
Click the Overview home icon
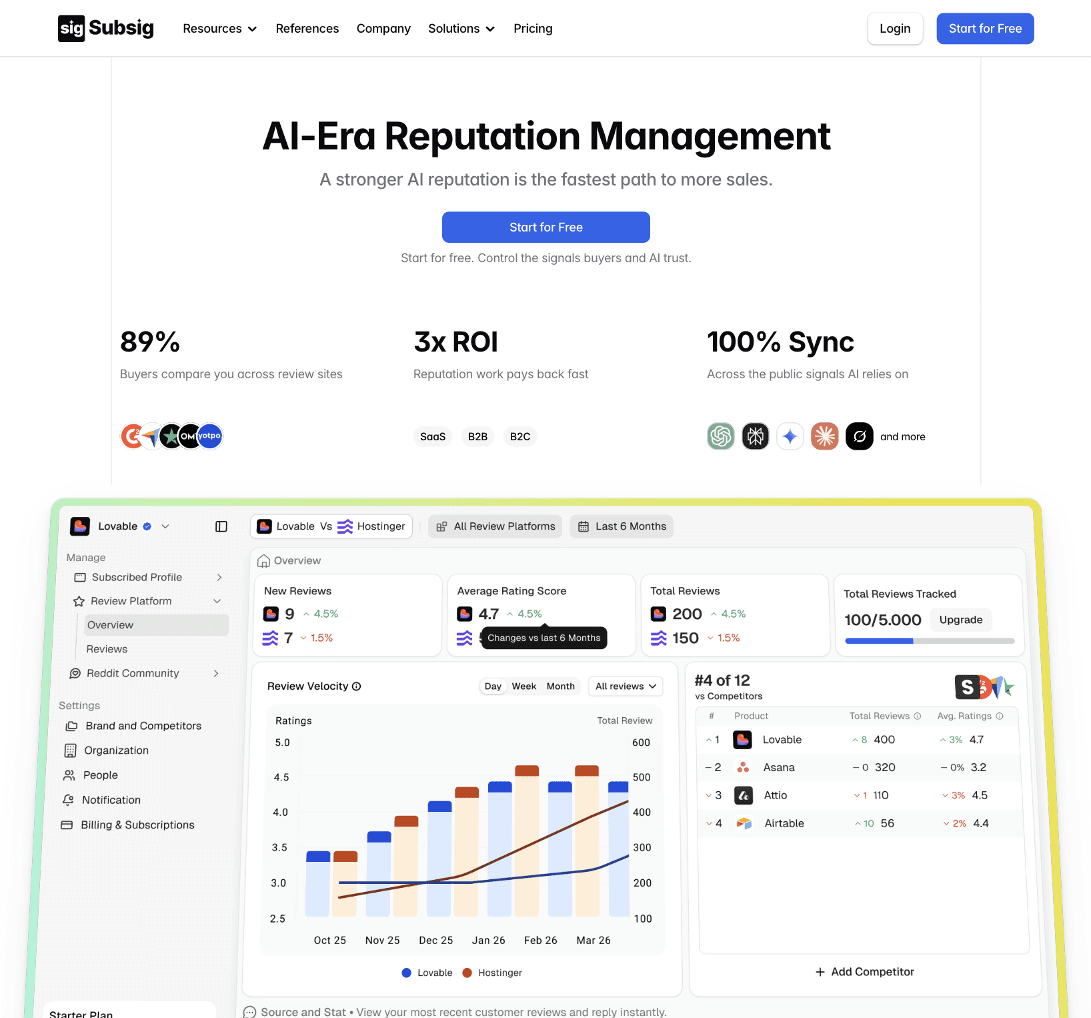263,561
